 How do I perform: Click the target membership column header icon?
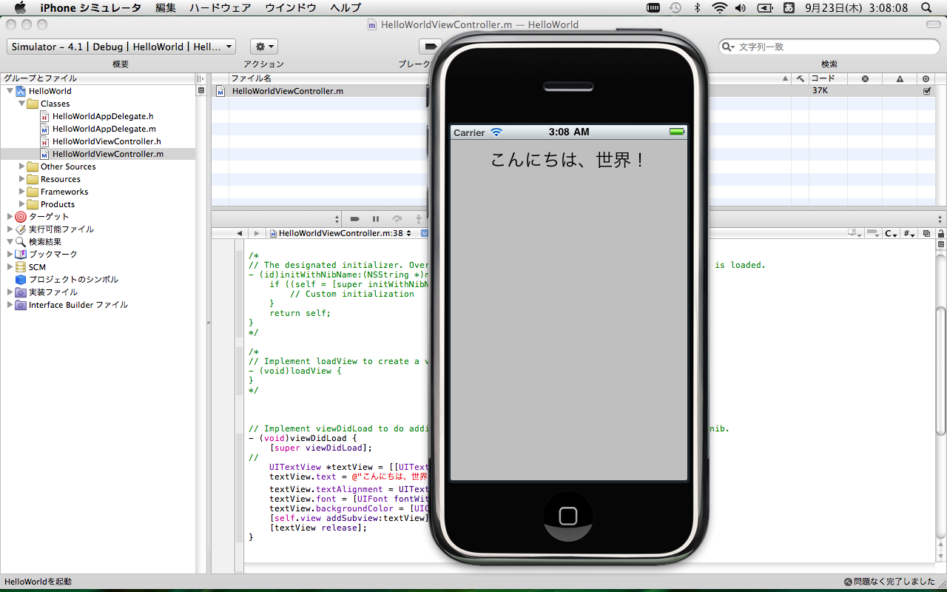coord(926,78)
